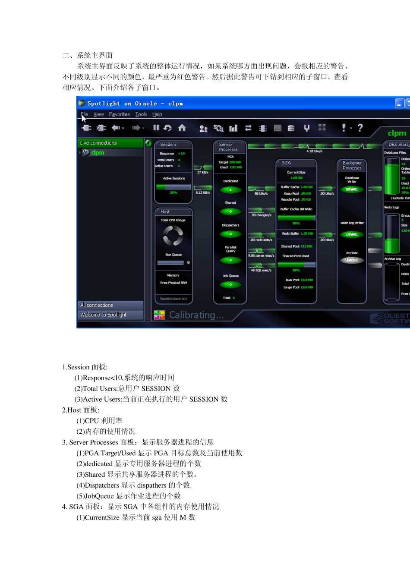Click the ARCH2 archiver button
The image size is (410, 580).
pyautogui.click(x=352, y=260)
